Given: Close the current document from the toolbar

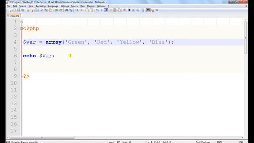Looking at the screenshot, I should 27,10.
